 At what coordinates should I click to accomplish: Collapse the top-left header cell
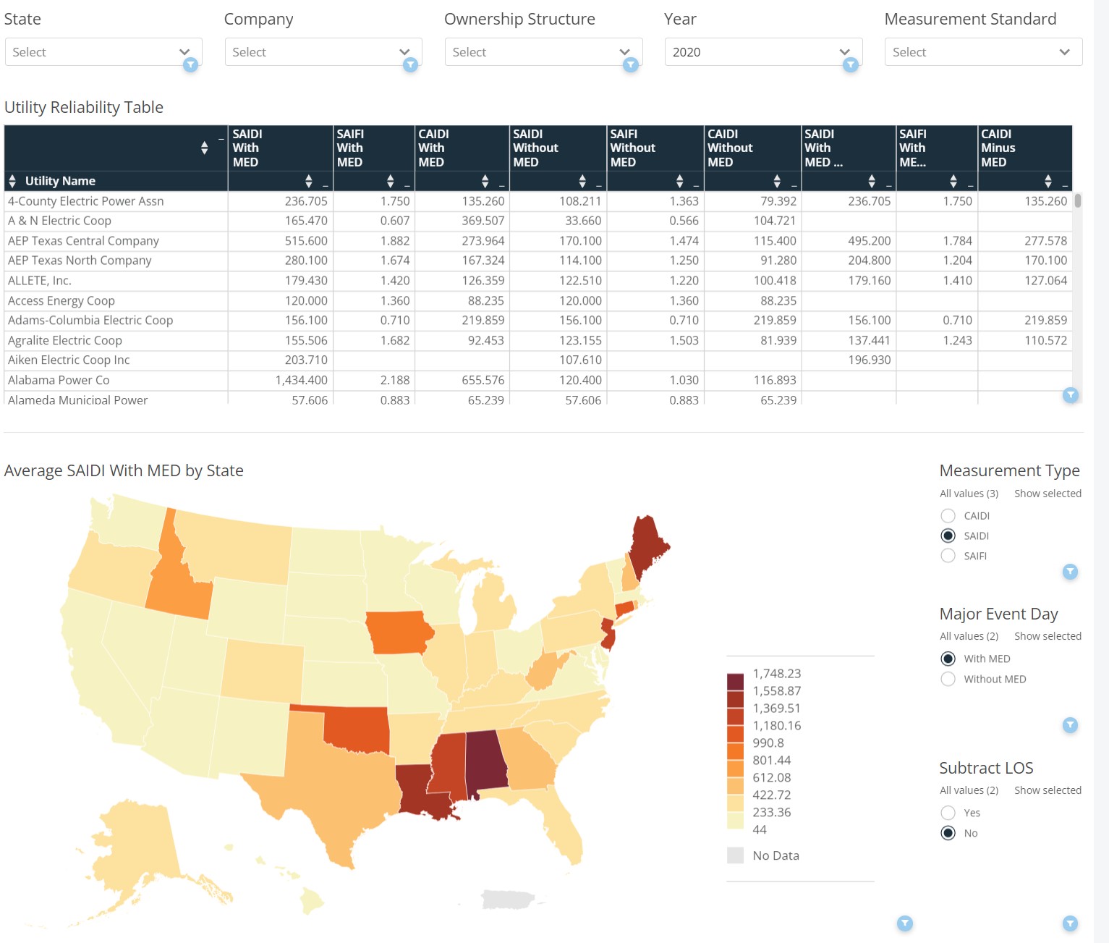coord(221,138)
